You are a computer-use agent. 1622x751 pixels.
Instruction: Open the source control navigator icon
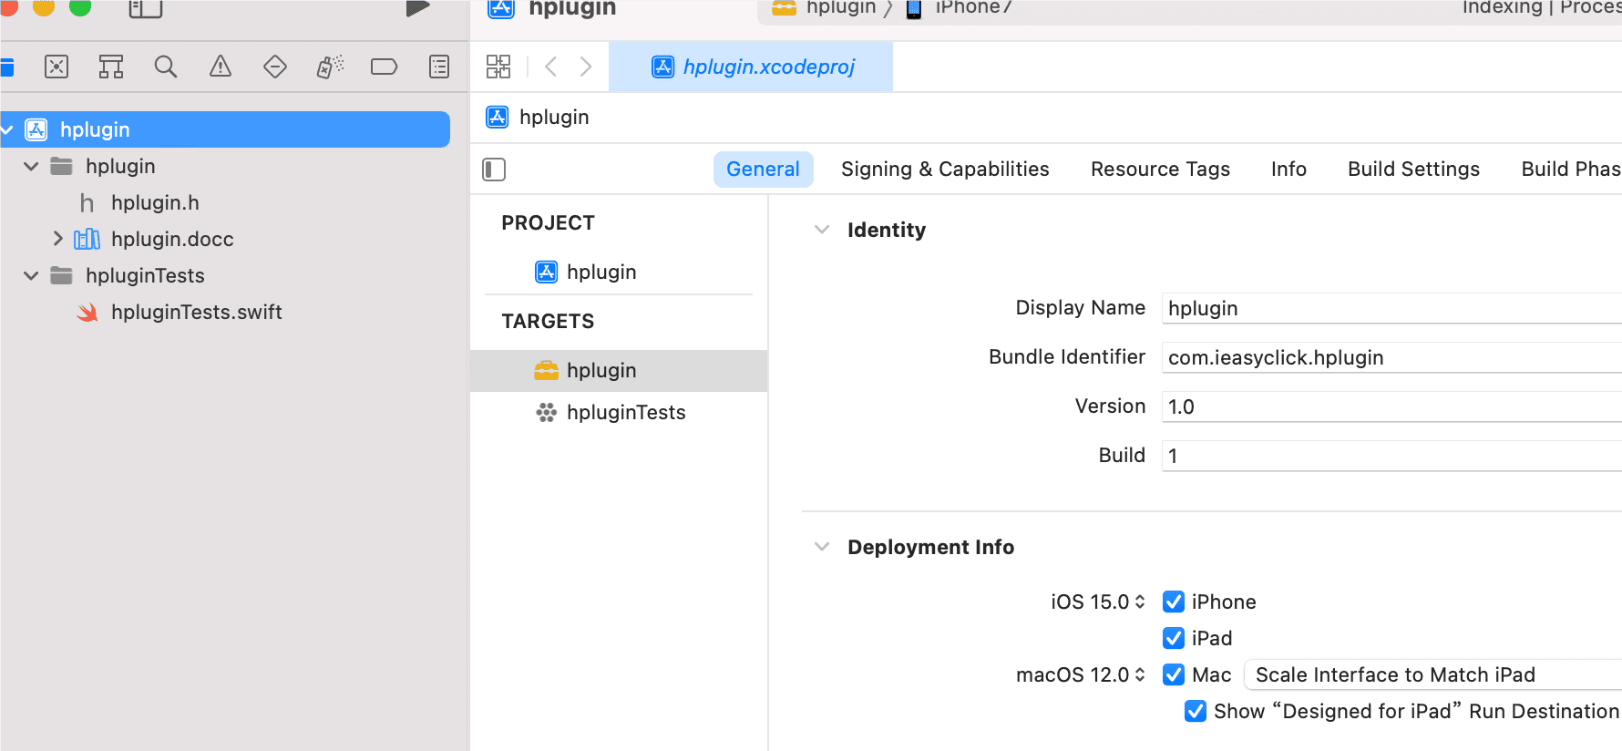point(56,67)
